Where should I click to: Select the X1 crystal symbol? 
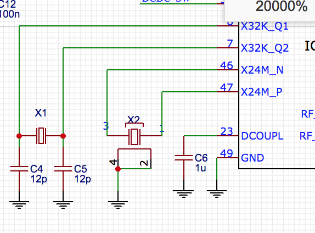(x=41, y=136)
